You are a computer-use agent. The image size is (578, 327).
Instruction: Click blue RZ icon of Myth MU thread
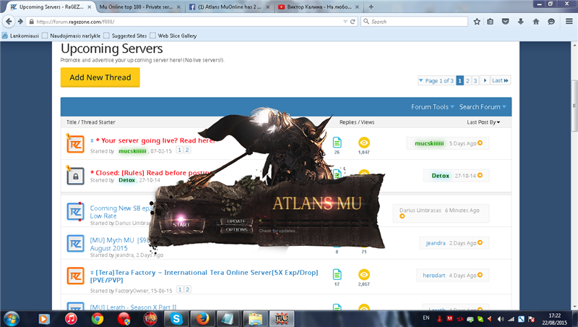pos(75,244)
